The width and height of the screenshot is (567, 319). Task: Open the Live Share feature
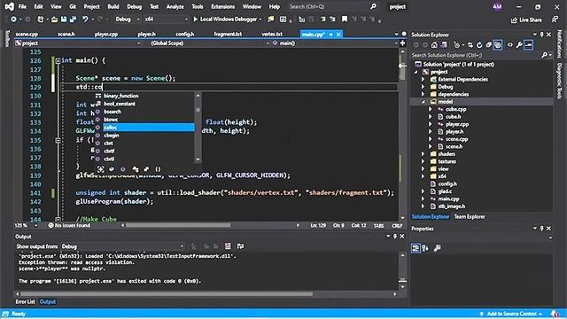(526, 19)
